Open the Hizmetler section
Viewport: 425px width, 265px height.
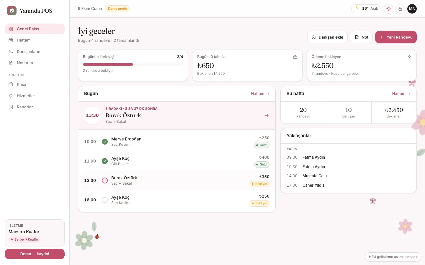click(x=35, y=96)
